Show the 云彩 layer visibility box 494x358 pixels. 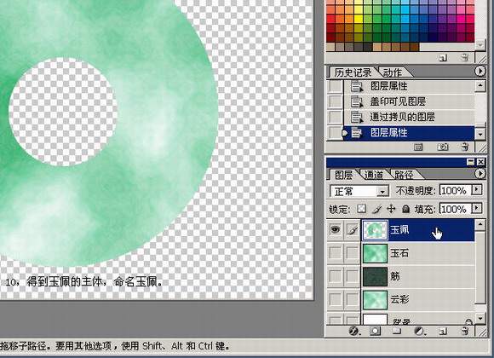point(336,299)
